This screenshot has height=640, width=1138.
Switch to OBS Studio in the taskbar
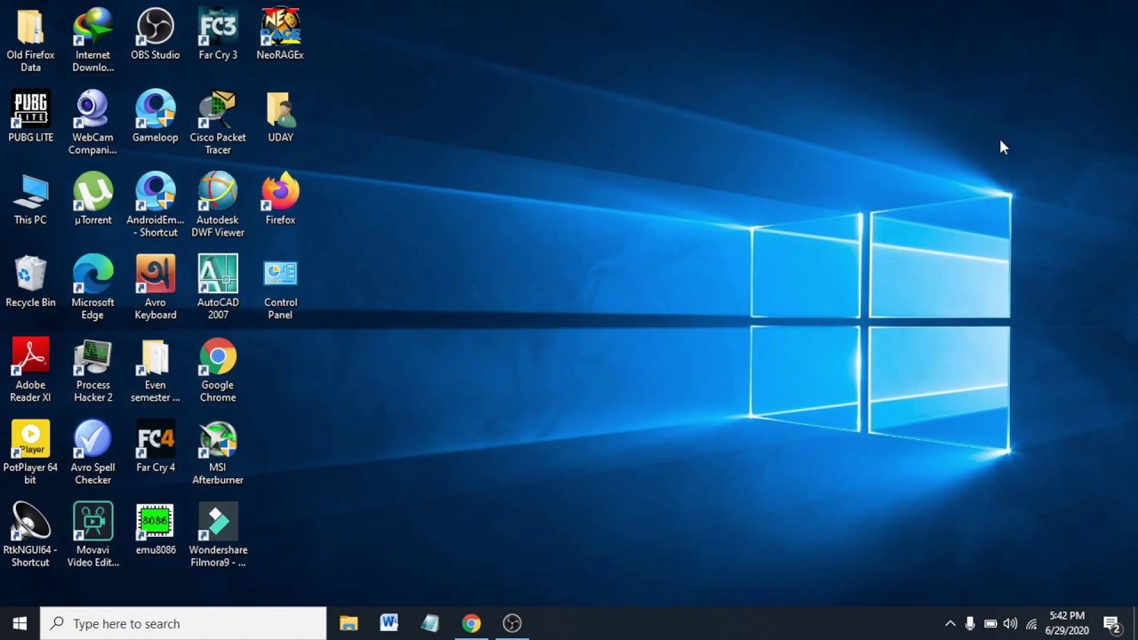[x=512, y=623]
